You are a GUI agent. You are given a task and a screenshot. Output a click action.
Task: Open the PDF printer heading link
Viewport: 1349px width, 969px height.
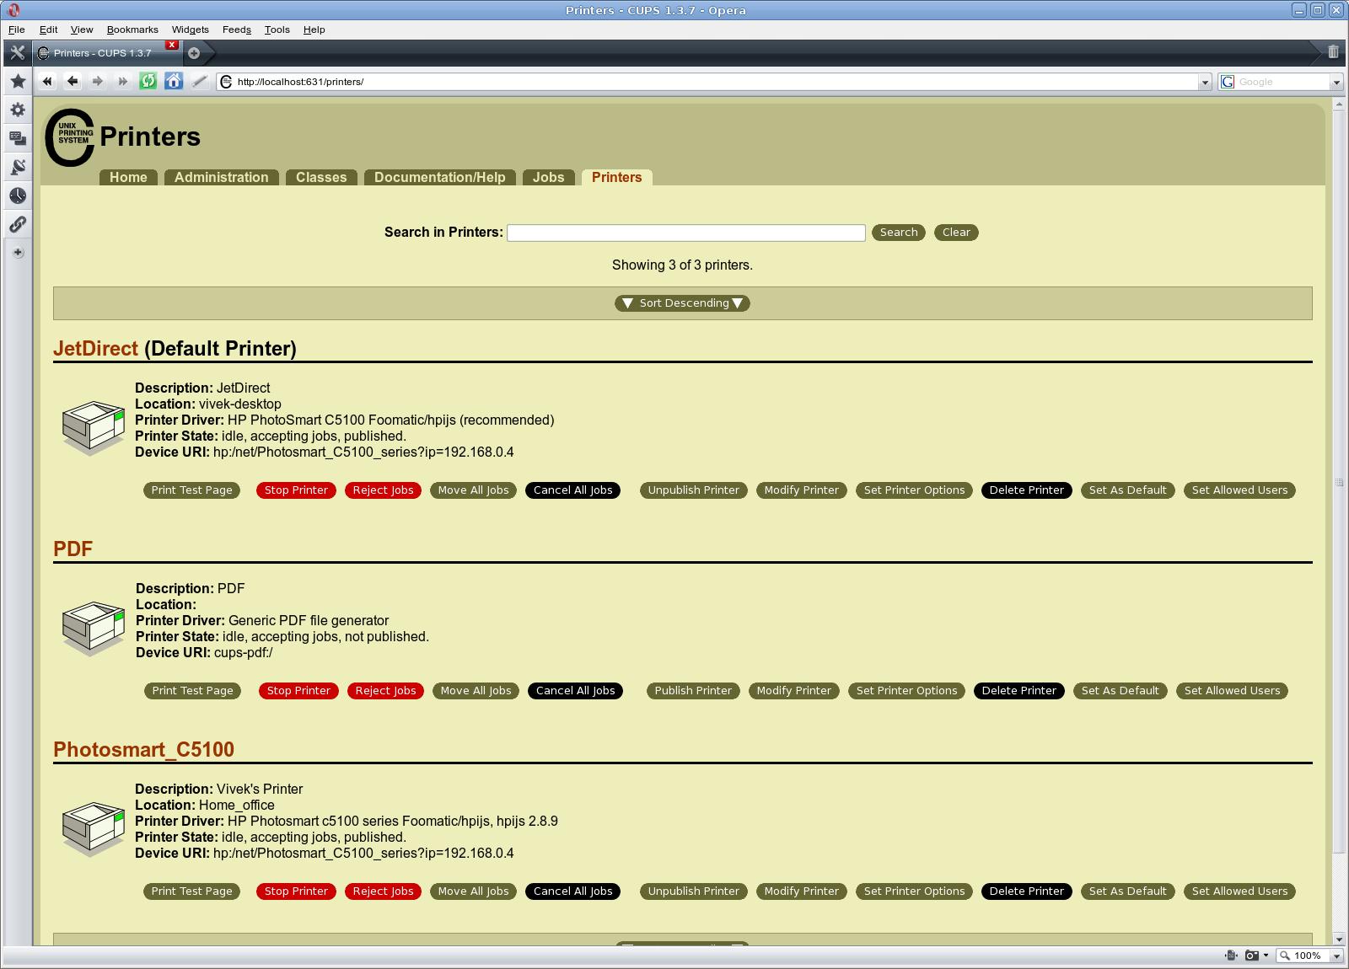coord(73,549)
